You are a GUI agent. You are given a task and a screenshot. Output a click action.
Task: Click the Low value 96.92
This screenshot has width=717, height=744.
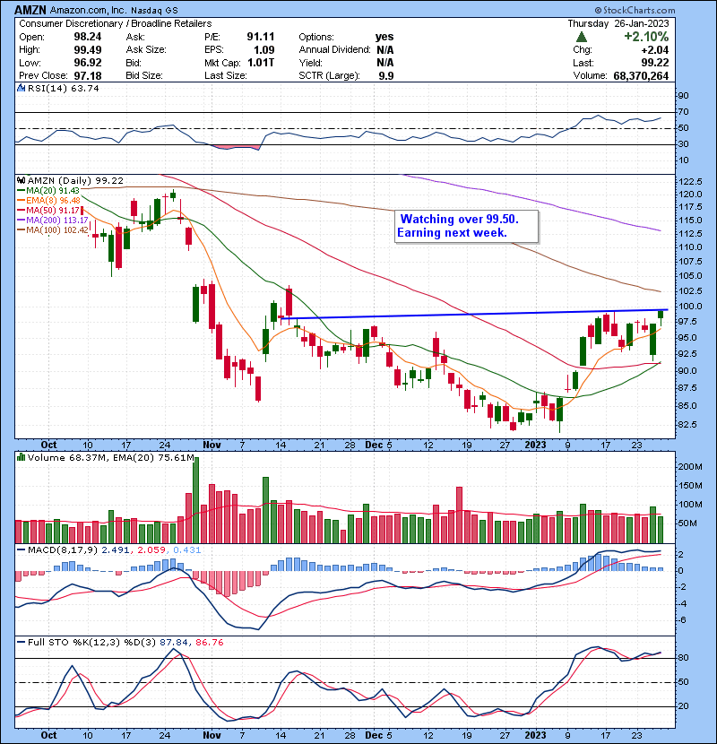pos(87,63)
